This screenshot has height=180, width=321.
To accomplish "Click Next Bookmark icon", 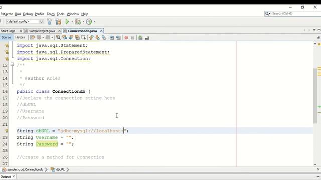I will coord(98,38).
